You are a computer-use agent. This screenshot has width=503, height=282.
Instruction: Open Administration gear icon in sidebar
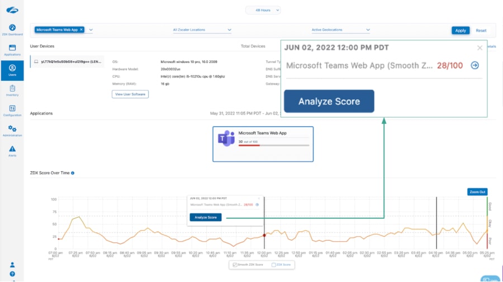coord(12,131)
